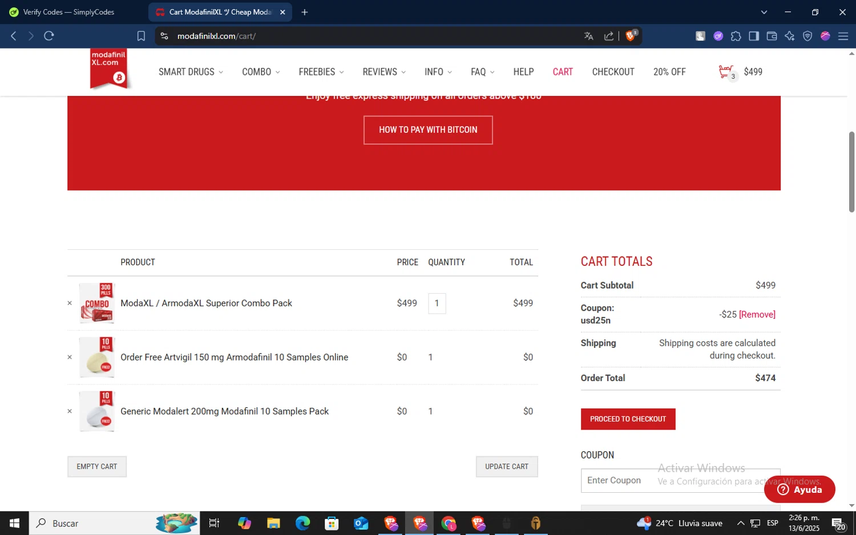Expand the SMART DRUGS menu
Image resolution: width=856 pixels, height=535 pixels.
tap(191, 72)
